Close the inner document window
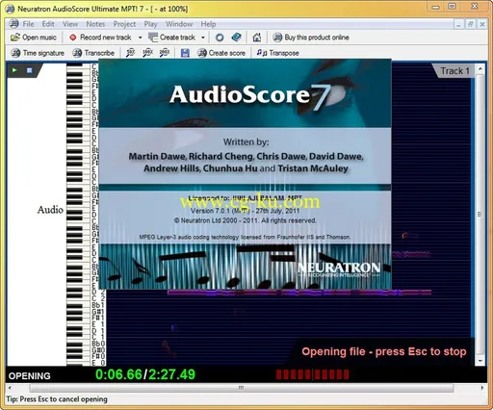The width and height of the screenshot is (493, 410). (x=482, y=24)
